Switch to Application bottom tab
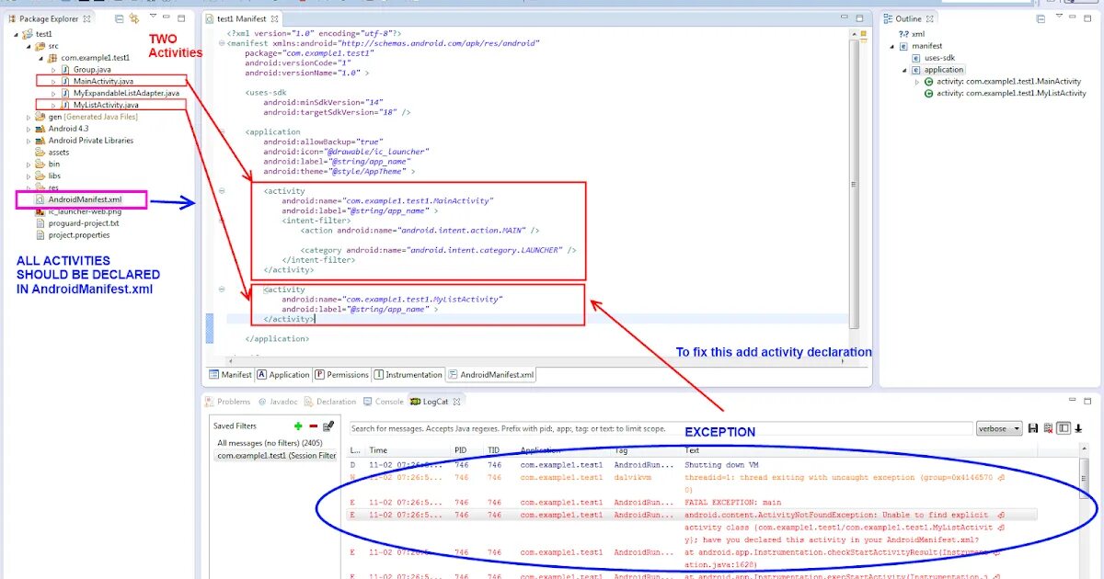This screenshot has height=579, width=1104. point(283,375)
